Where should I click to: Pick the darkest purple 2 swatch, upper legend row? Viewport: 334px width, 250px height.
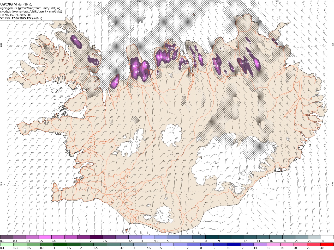pos(96,237)
